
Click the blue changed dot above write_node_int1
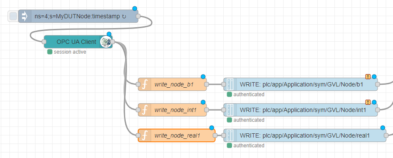tap(203, 102)
